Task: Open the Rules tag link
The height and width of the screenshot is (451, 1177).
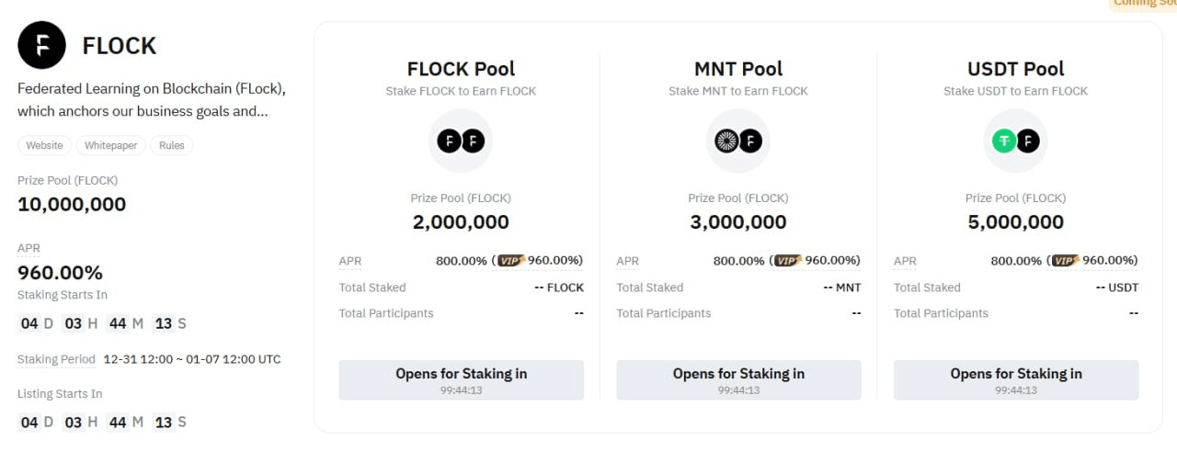Action: (172, 145)
